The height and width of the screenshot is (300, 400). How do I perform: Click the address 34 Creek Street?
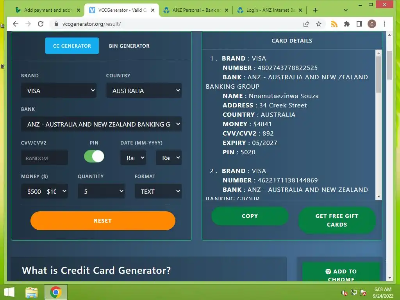click(283, 105)
